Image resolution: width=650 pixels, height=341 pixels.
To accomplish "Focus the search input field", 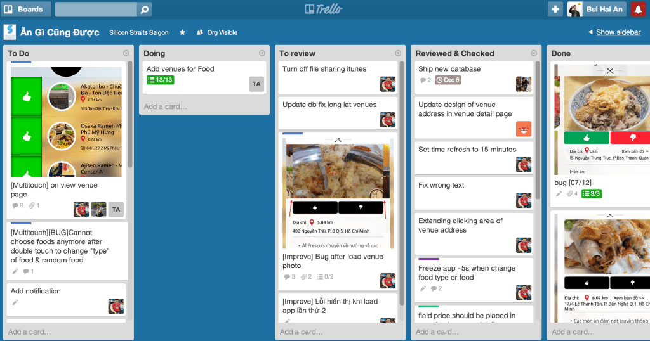I will [96, 9].
